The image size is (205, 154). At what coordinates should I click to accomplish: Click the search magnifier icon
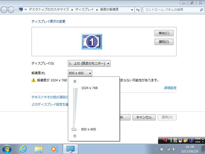[201, 10]
